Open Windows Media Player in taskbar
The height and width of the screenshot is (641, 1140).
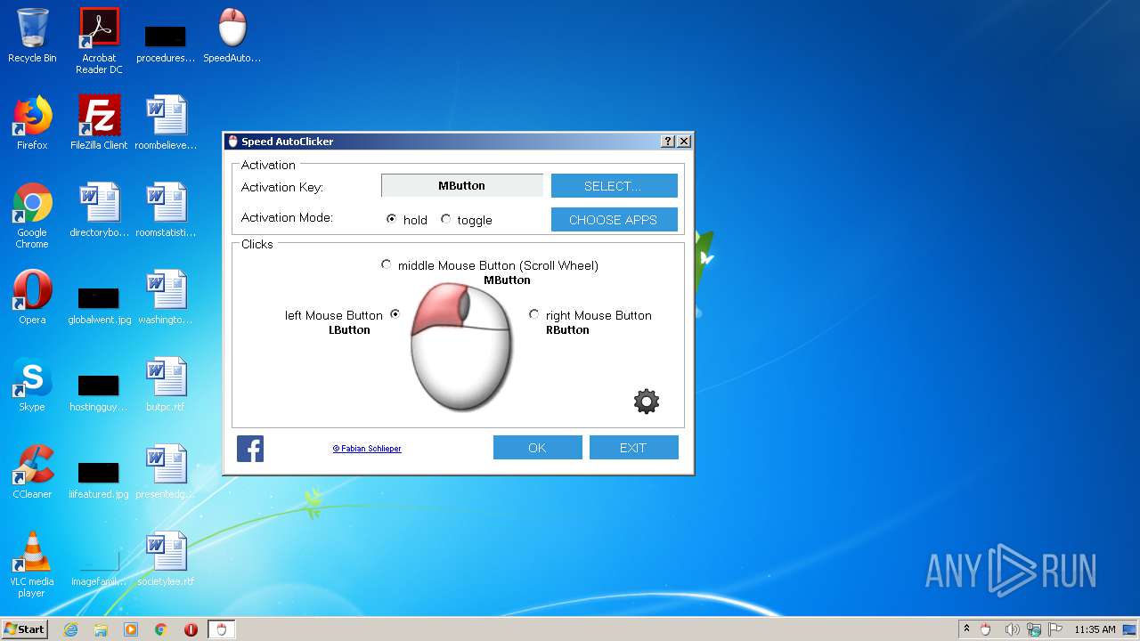tap(131, 629)
